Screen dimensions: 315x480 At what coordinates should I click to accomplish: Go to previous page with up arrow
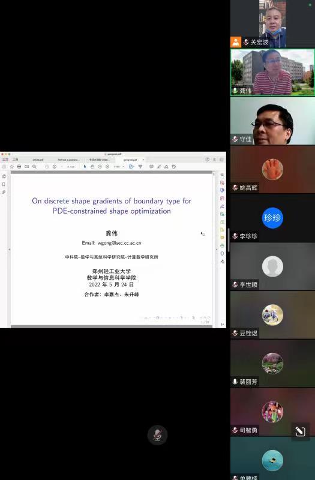pyautogui.click(x=47, y=167)
